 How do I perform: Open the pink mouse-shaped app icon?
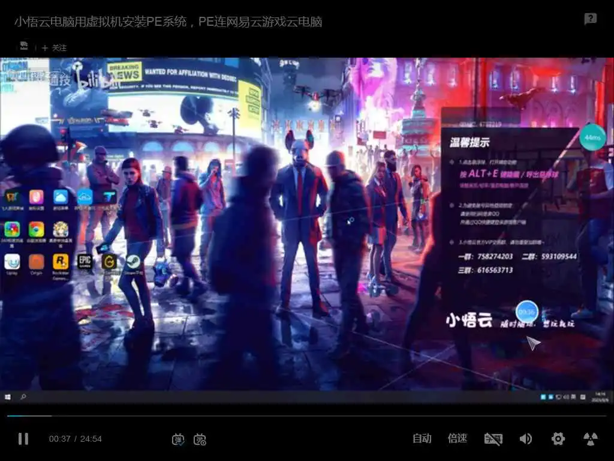37,197
